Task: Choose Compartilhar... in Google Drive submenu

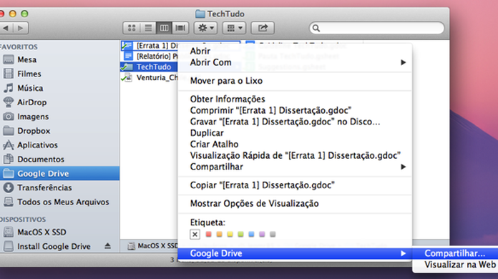Action: point(456,253)
